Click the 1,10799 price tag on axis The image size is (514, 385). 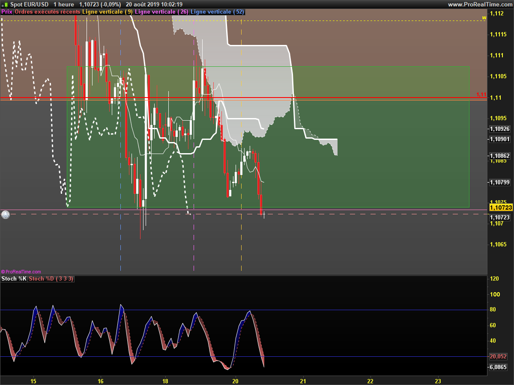pyautogui.click(x=499, y=183)
